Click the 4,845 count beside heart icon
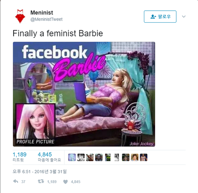The width and height of the screenshot is (198, 193). pyautogui.click(x=75, y=182)
